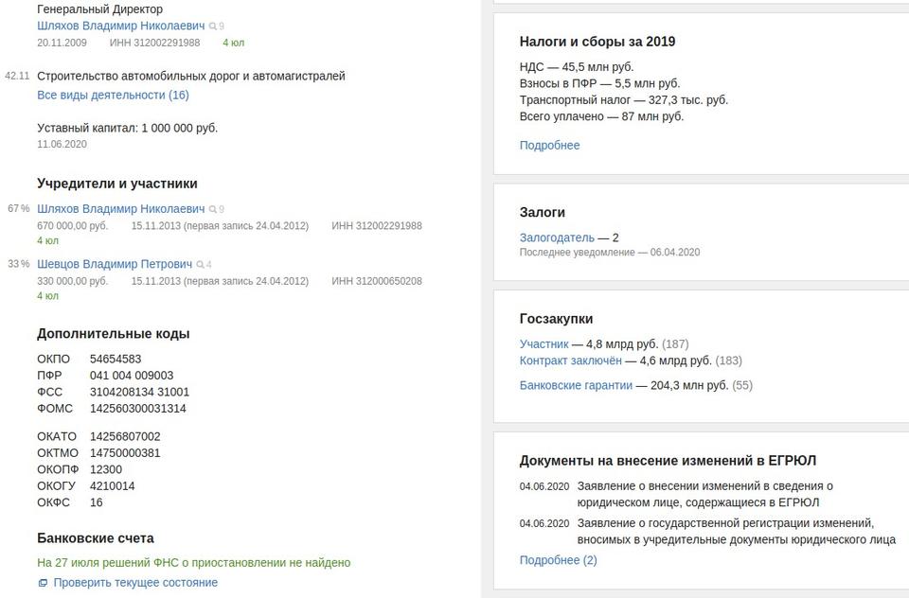Follow the Контракт заключён link
Viewport: 909px width, 598px height.
pos(570,361)
